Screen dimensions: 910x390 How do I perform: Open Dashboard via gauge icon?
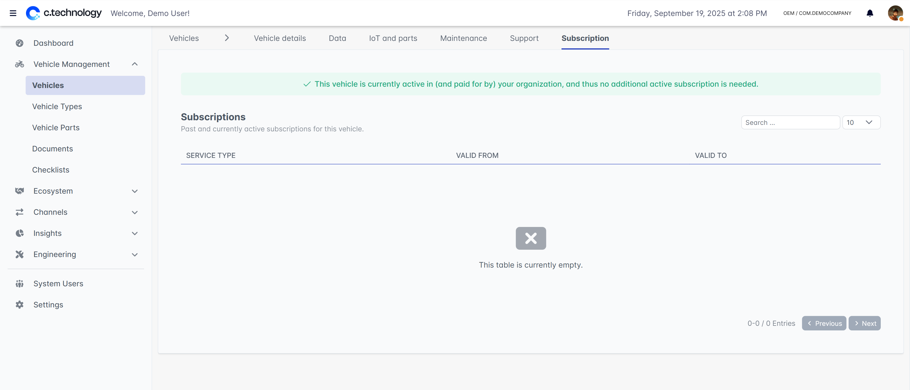[x=19, y=43]
